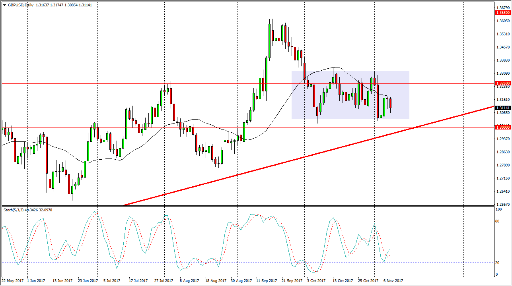This screenshot has width=512, height=286.
Task: Click the 6 Nov 2017 date label
Action: pyautogui.click(x=393, y=281)
